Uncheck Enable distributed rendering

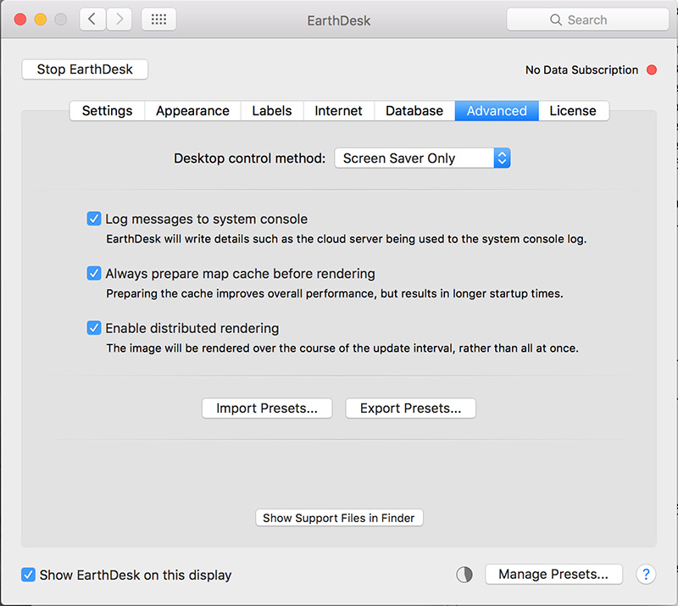(x=94, y=328)
